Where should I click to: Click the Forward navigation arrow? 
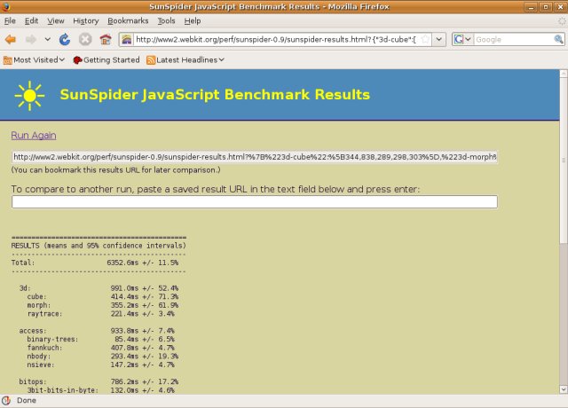pos(31,39)
